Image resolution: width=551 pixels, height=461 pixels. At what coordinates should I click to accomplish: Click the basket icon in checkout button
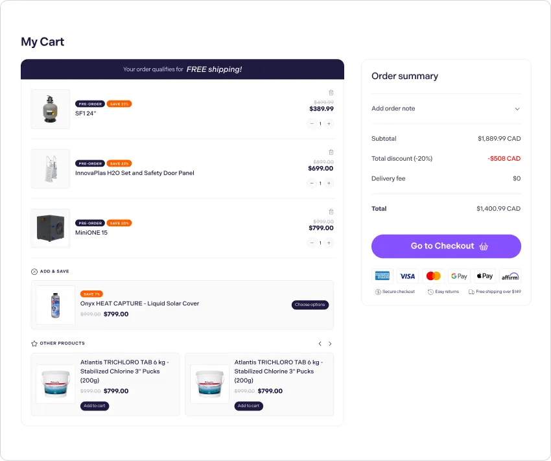pyautogui.click(x=484, y=246)
